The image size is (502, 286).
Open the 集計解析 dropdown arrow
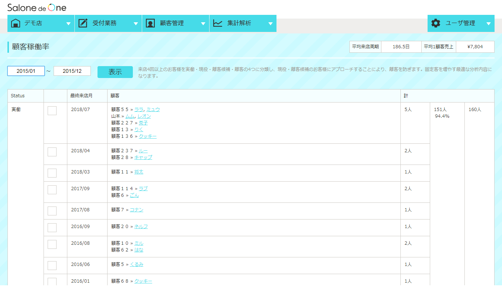pos(271,23)
